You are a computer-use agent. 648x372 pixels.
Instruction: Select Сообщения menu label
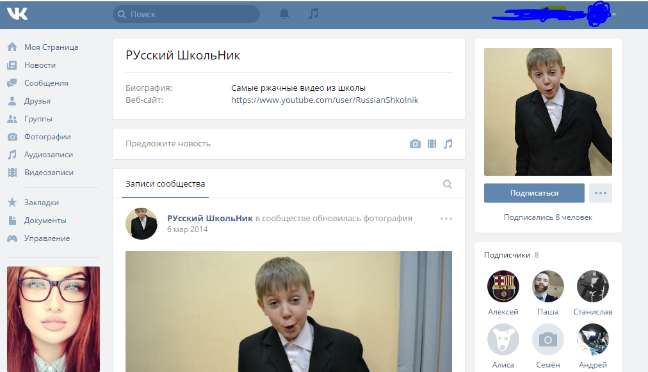pyautogui.click(x=46, y=83)
